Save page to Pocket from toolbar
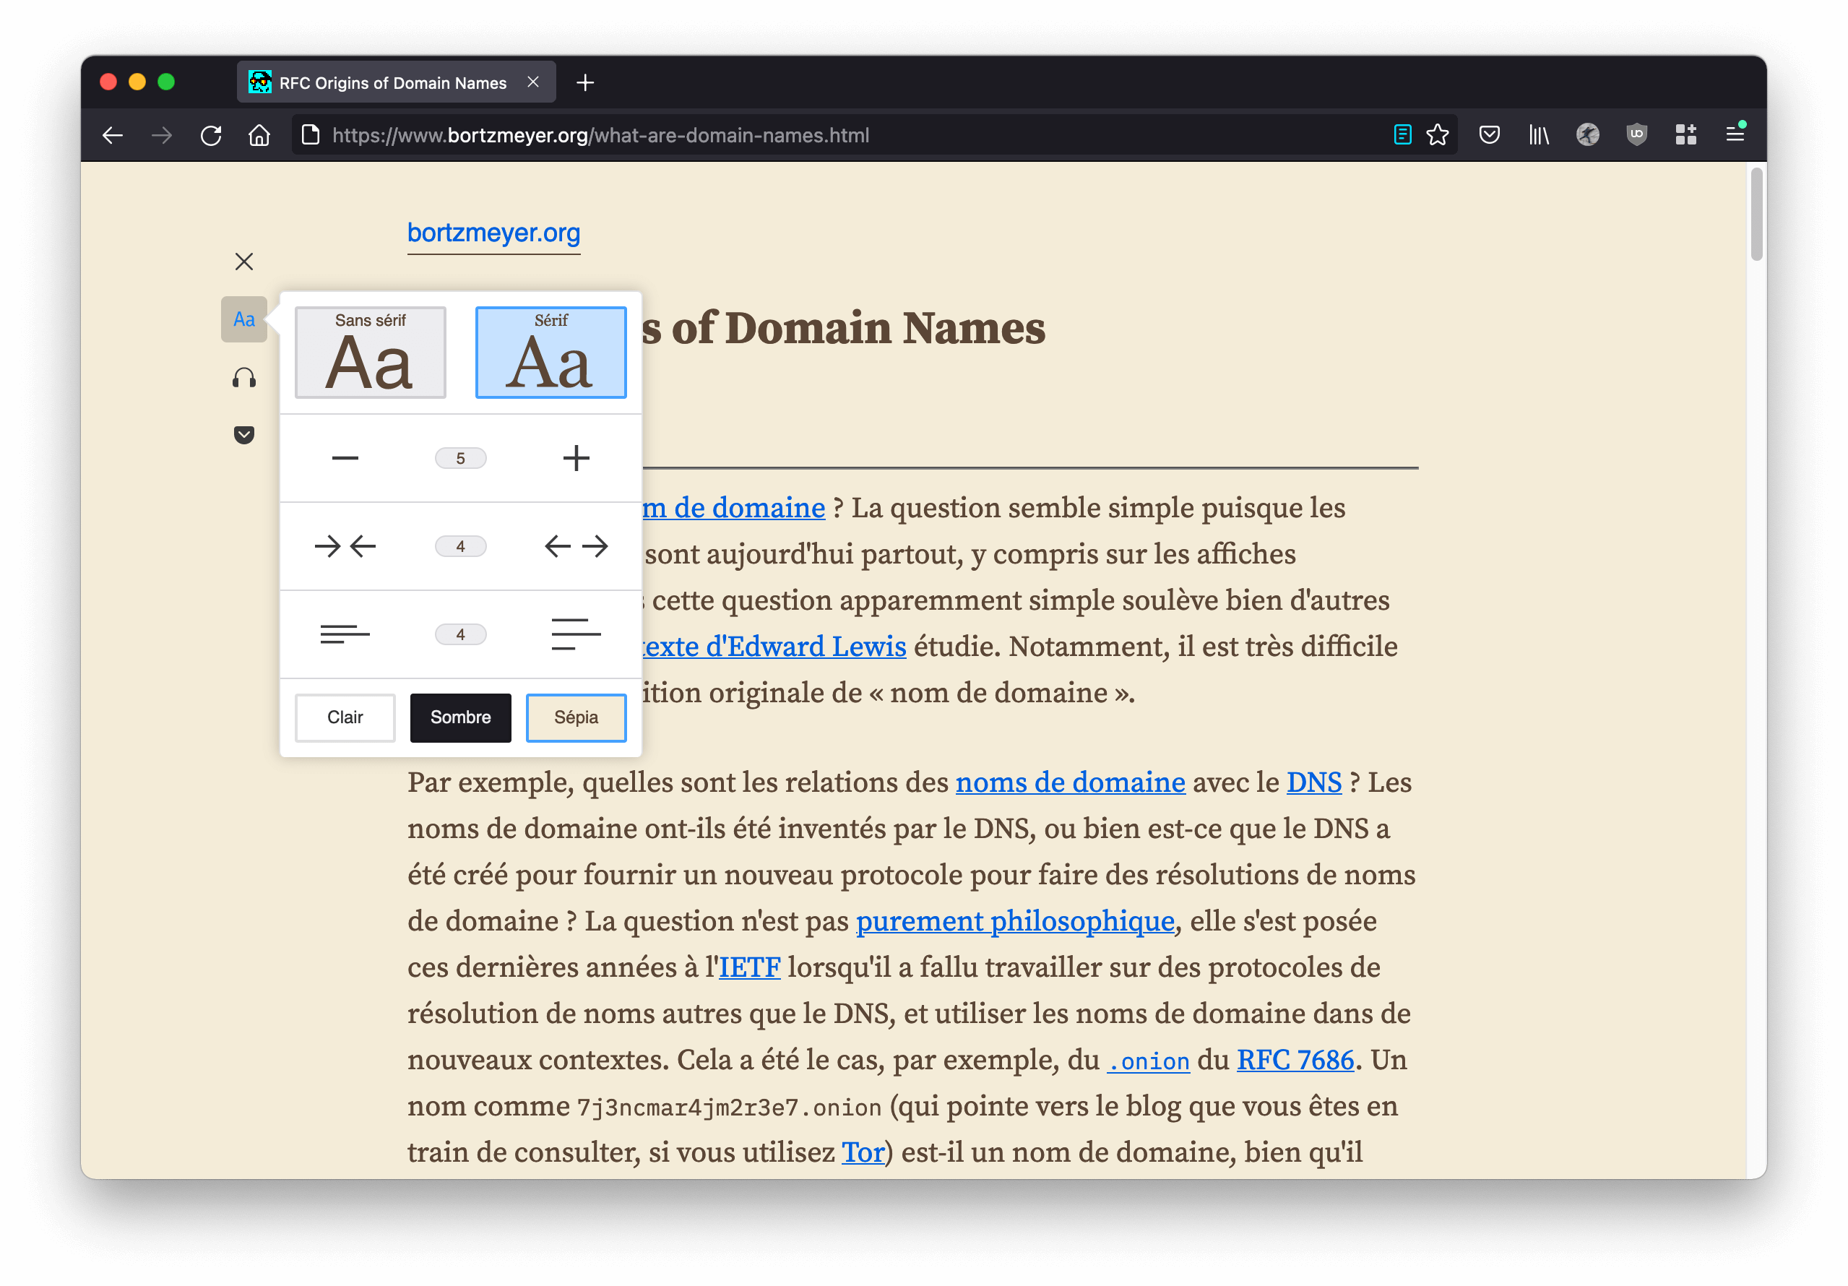Screen dimensions: 1848x1286 pyautogui.click(x=1489, y=134)
